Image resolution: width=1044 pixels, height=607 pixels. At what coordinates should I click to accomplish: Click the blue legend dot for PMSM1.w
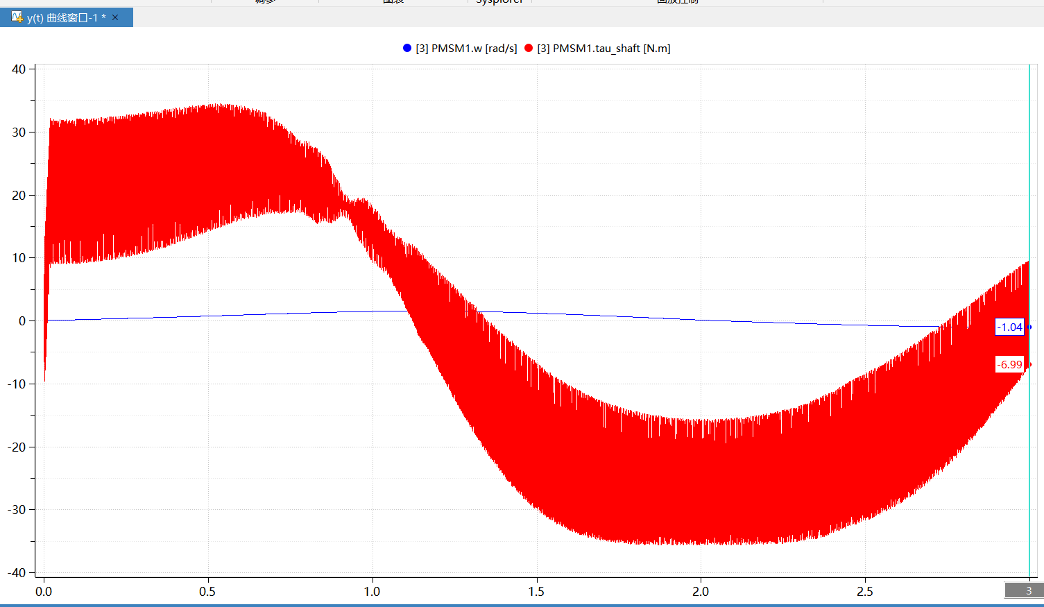[x=407, y=48]
